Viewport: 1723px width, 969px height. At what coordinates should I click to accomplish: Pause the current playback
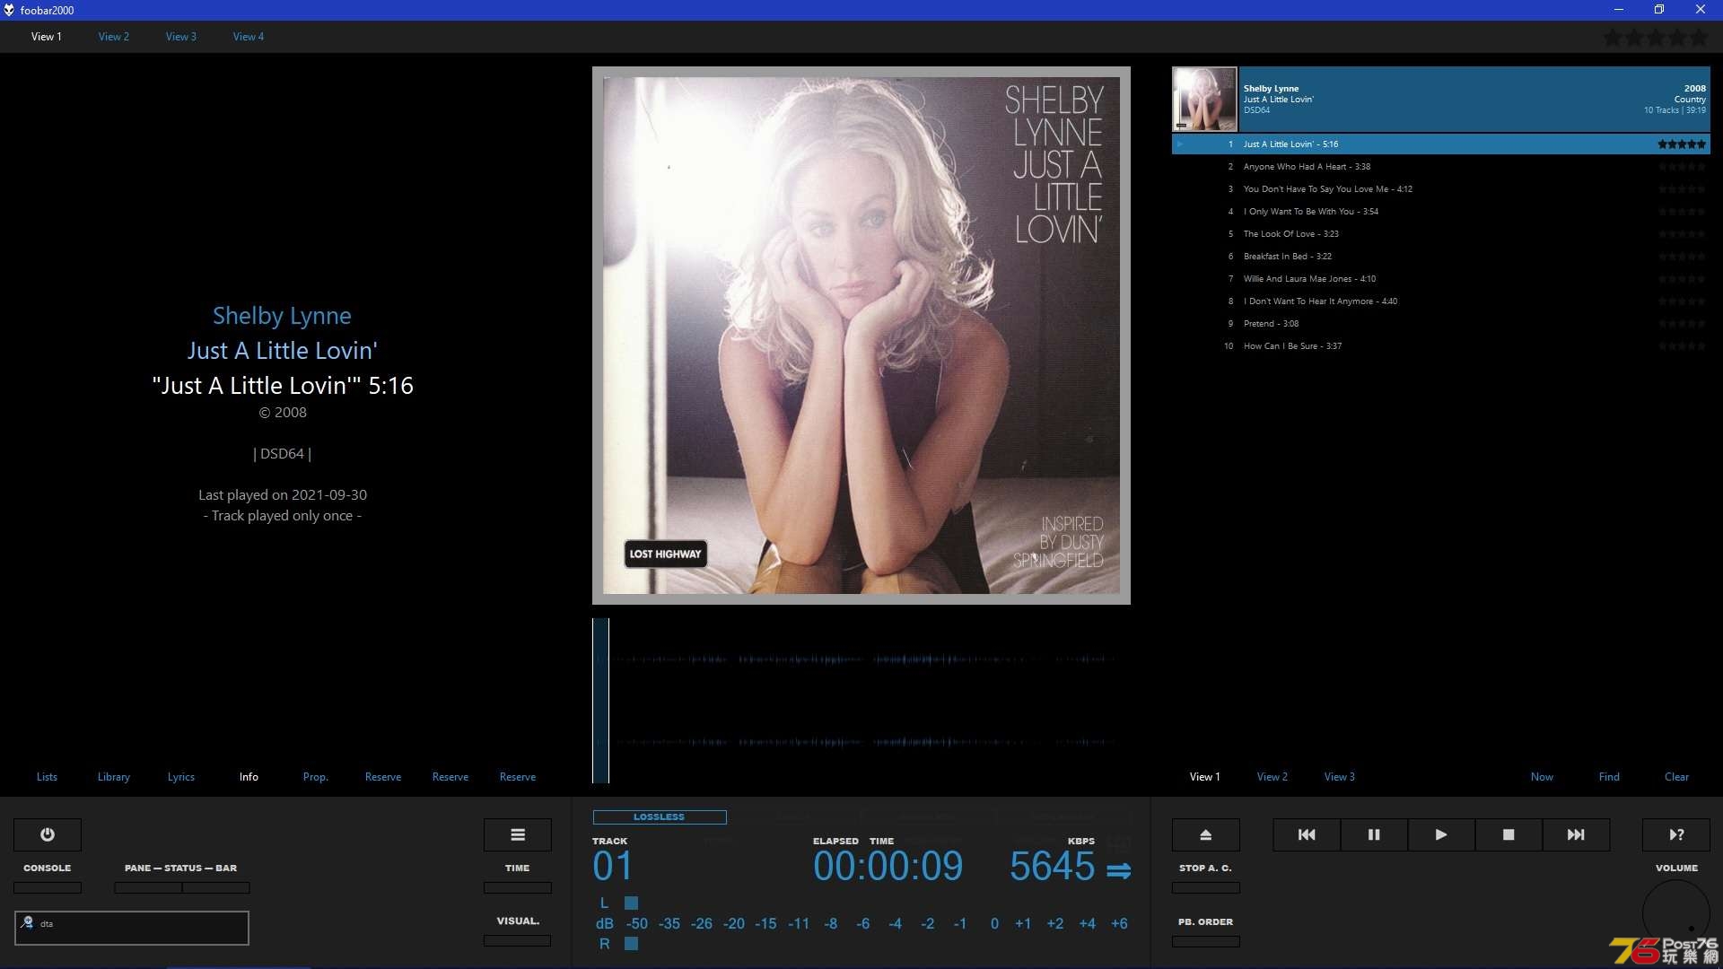tap(1374, 834)
